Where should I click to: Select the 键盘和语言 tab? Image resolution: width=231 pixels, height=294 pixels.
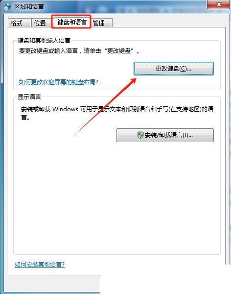coord(72,23)
